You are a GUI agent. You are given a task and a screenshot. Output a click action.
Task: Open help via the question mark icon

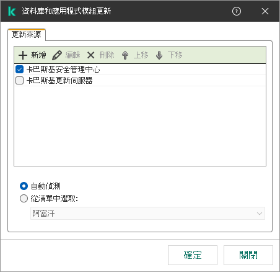point(237,11)
